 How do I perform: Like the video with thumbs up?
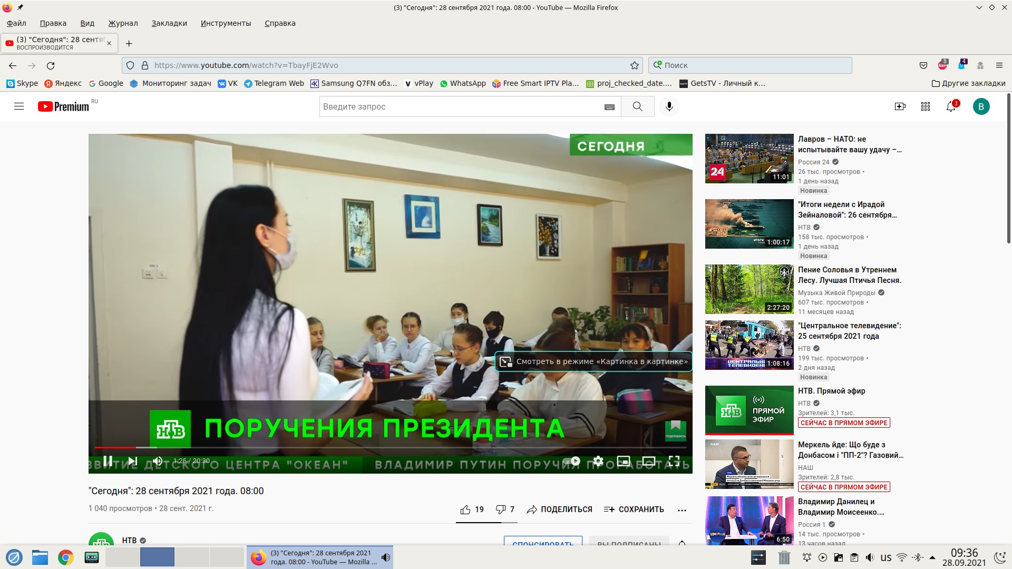tap(465, 509)
